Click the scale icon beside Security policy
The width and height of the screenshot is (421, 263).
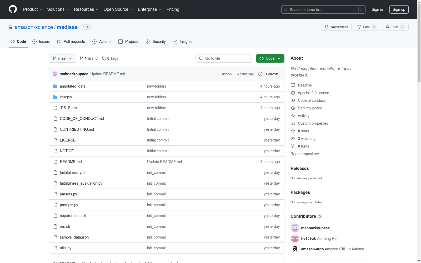tap(293, 108)
